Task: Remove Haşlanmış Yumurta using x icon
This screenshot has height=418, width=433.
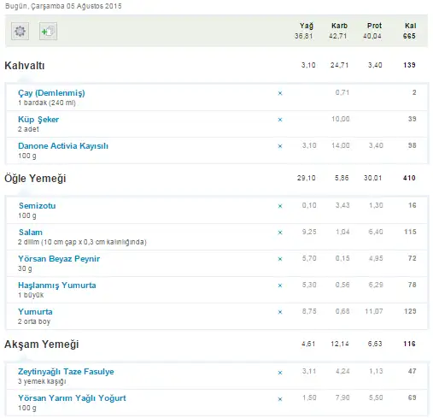Action: [280, 286]
